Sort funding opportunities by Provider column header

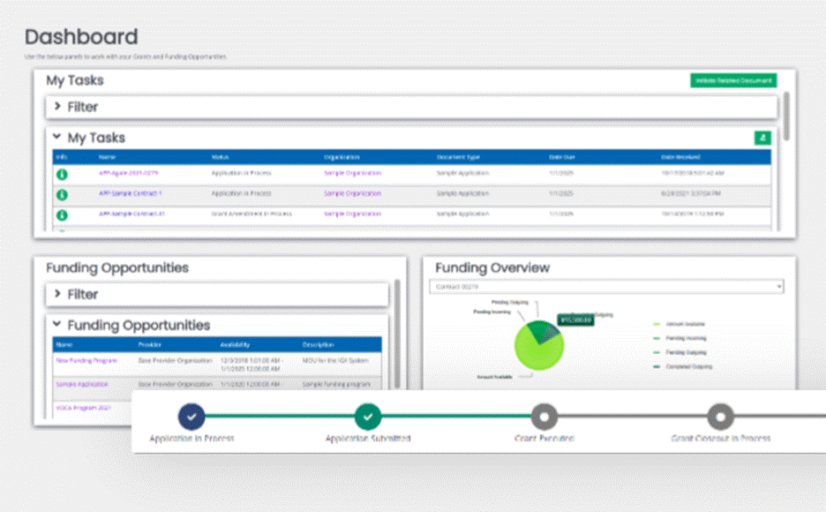152,345
